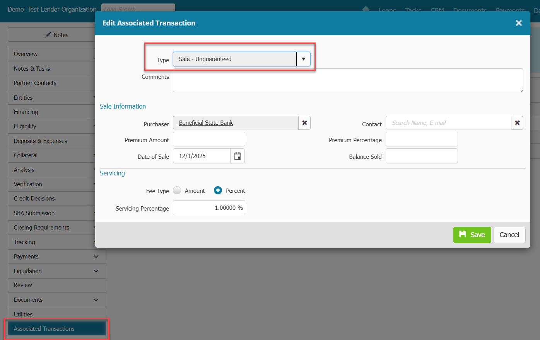Open the Beneficial State Bank link
Viewport: 540px width, 340px height.
[x=206, y=123]
